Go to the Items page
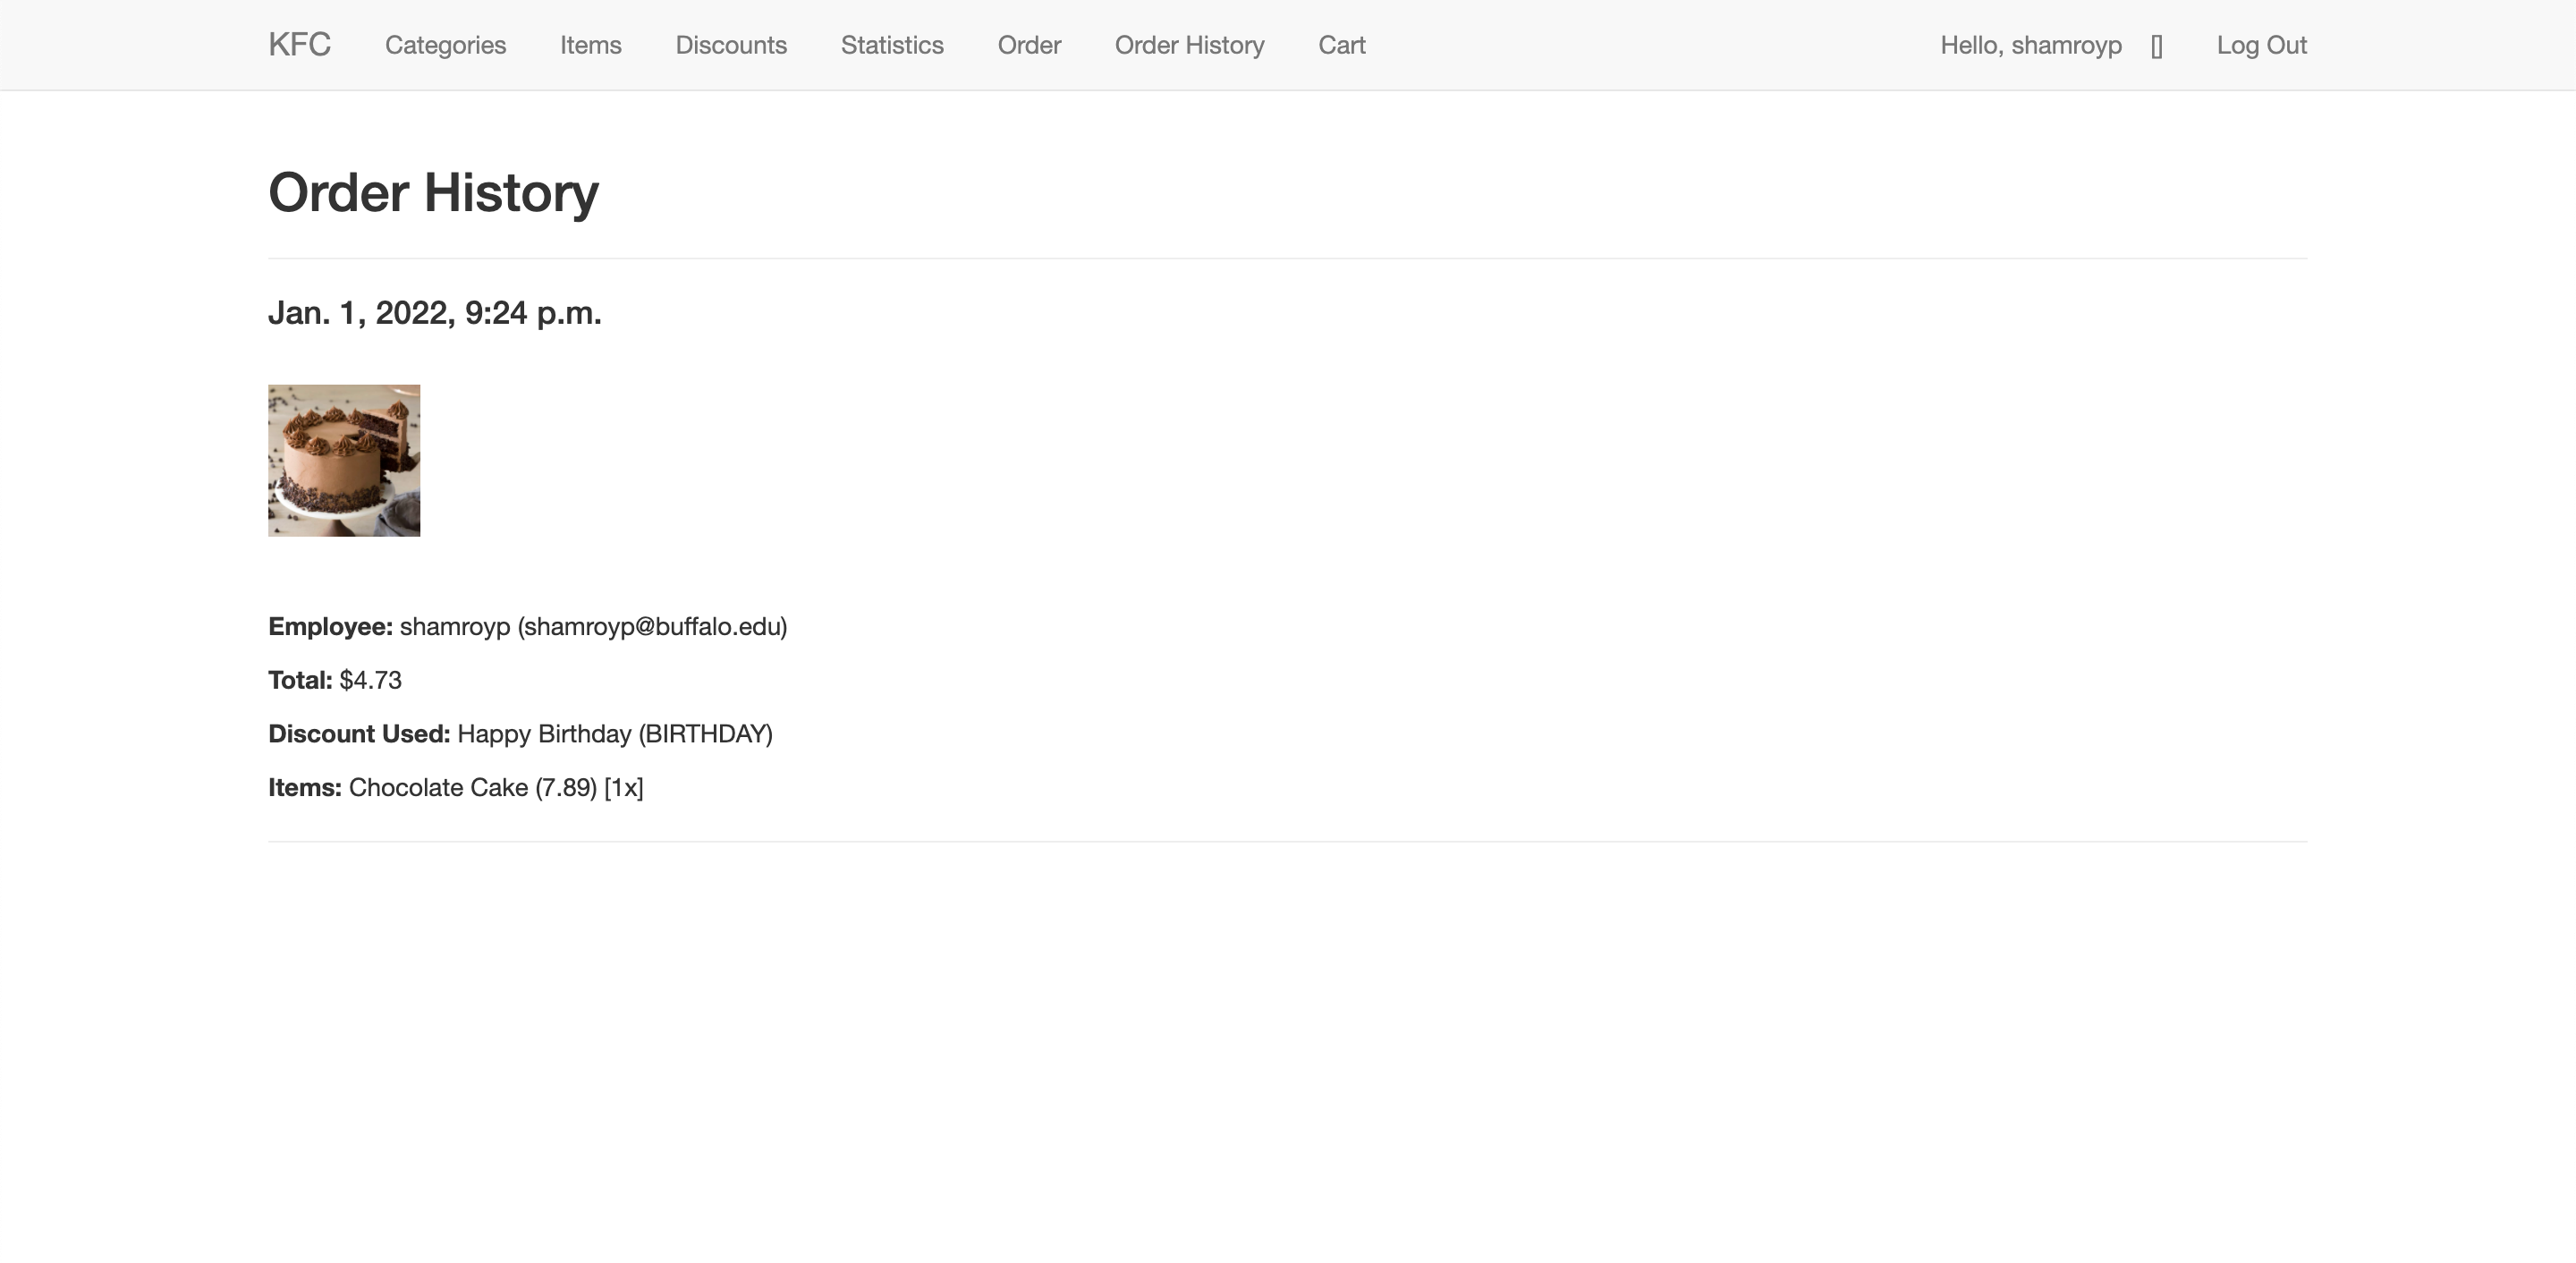Image resolution: width=2576 pixels, height=1263 pixels. coord(590,45)
